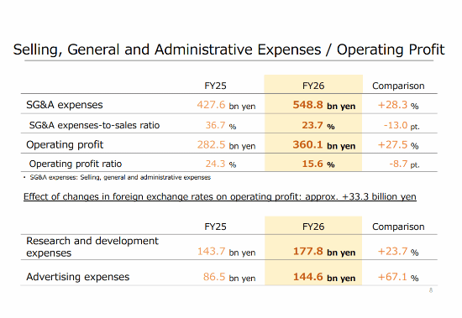Click the 'SG&A expenses-to-sales ratio' label
Image resolution: width=462 pixels, height=318 pixels.
click(94, 125)
